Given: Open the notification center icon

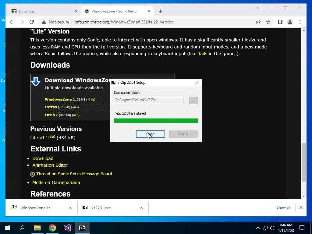Looking at the screenshot, I should (x=302, y=228).
